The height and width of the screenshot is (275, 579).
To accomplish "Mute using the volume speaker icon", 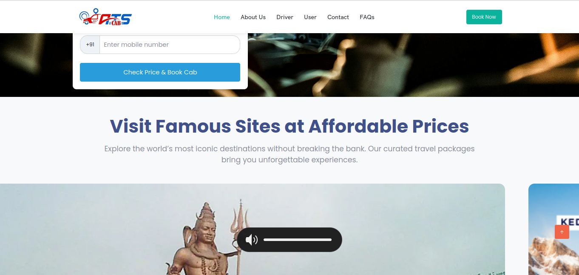I will click(x=251, y=240).
